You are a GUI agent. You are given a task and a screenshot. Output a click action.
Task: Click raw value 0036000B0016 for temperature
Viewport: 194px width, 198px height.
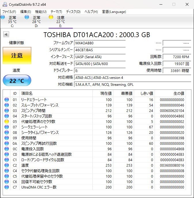172,165
